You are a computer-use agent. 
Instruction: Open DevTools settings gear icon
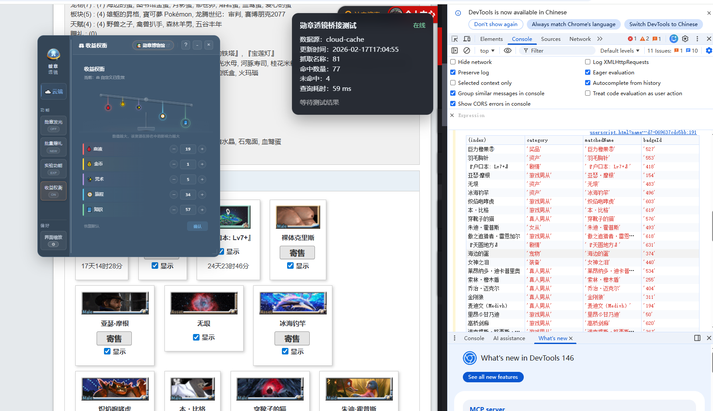[x=685, y=39]
